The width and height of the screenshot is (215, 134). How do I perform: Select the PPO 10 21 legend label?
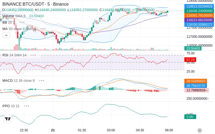coord(11,106)
